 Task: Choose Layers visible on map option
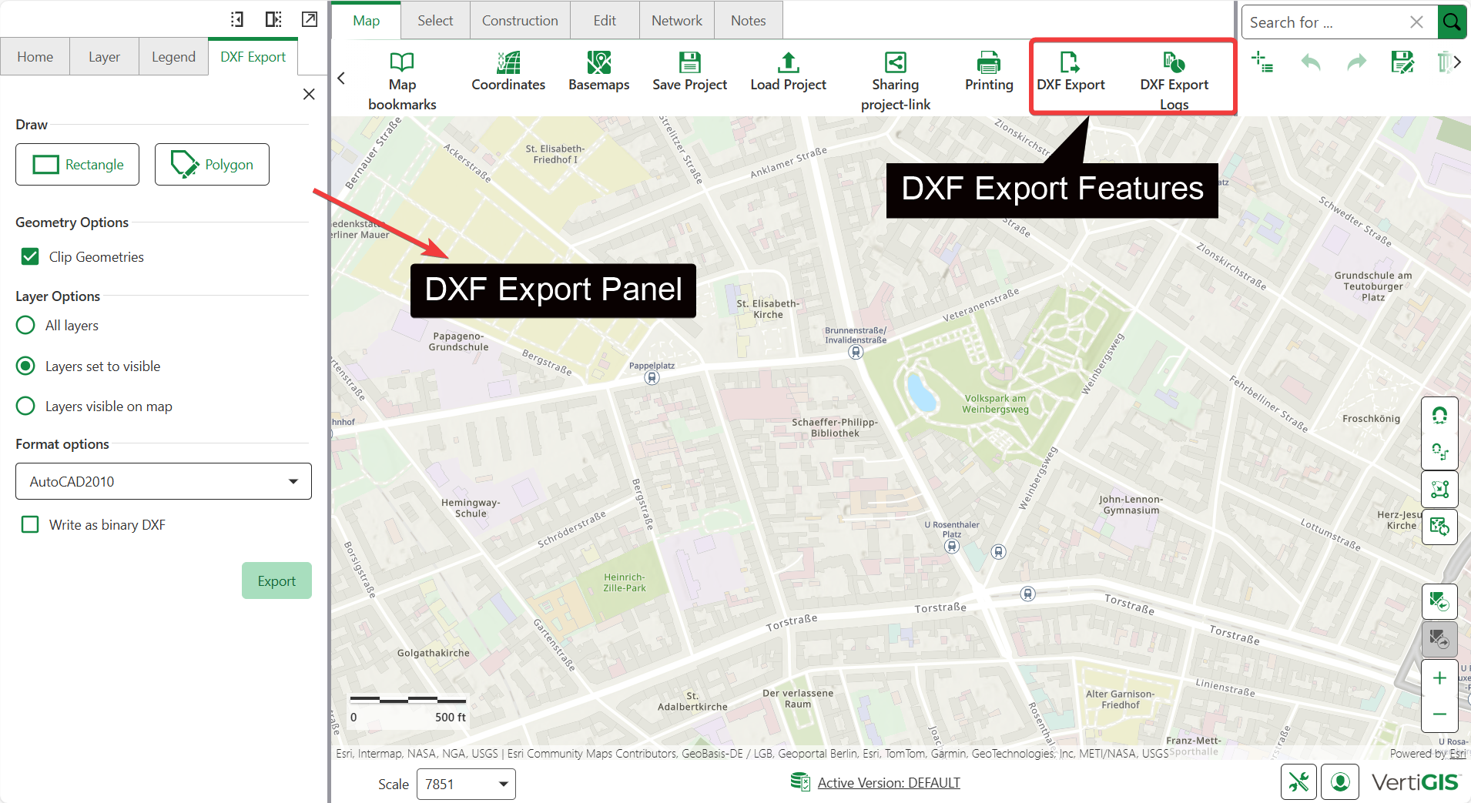25,406
